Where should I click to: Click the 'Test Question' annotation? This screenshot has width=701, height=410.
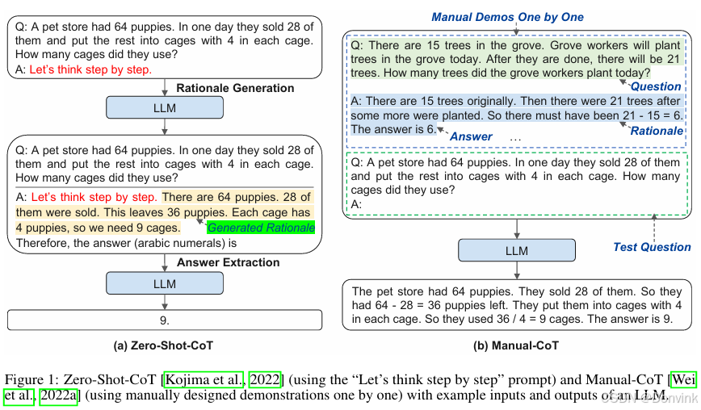pyautogui.click(x=652, y=247)
